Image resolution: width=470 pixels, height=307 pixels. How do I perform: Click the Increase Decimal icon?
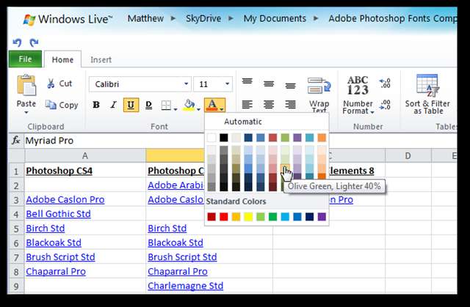[x=383, y=84]
